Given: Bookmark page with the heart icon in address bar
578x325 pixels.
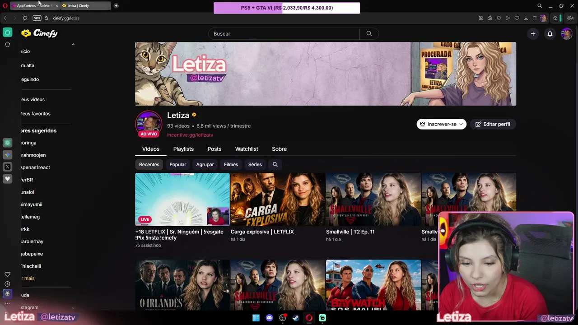Looking at the screenshot, I should (517, 18).
